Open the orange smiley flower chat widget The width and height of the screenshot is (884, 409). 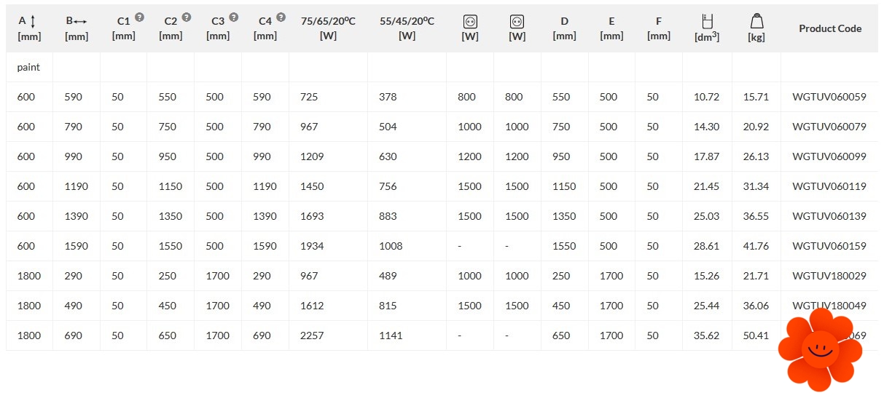coord(820,349)
